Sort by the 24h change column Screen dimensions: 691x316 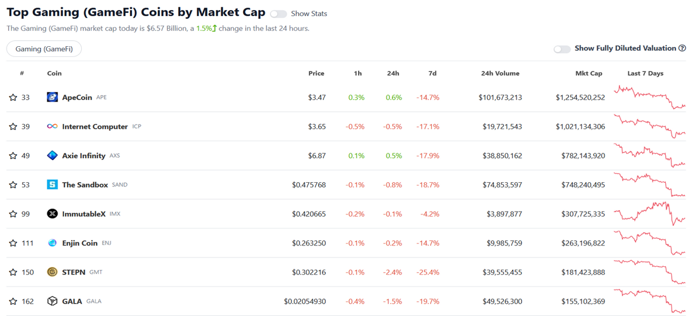pos(393,73)
